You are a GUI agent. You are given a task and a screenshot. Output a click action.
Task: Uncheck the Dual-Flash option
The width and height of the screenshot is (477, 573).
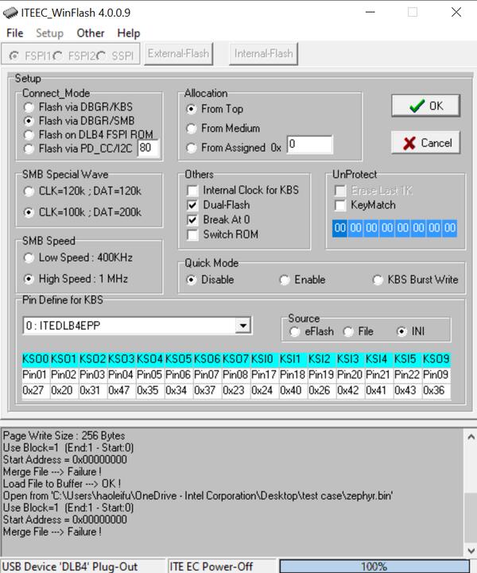coord(192,205)
